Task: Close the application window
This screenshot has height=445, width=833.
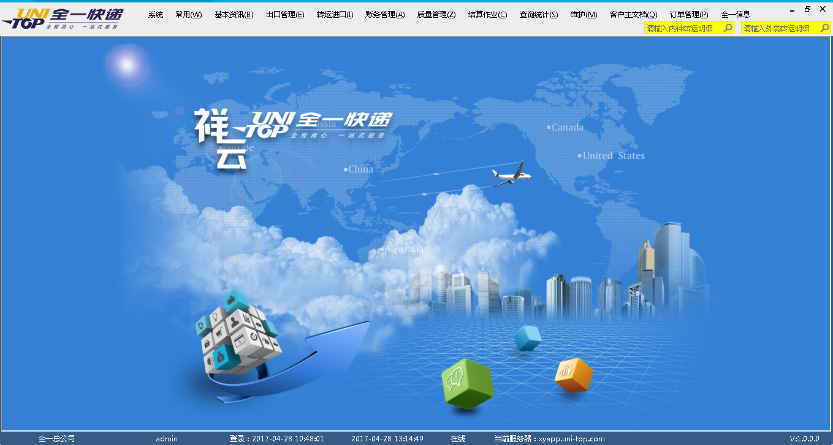Action: coord(823,9)
